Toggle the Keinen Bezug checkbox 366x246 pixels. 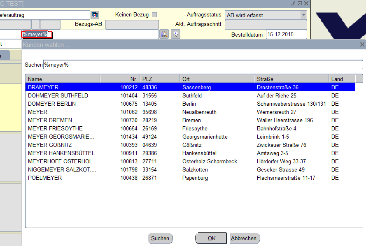click(x=154, y=15)
